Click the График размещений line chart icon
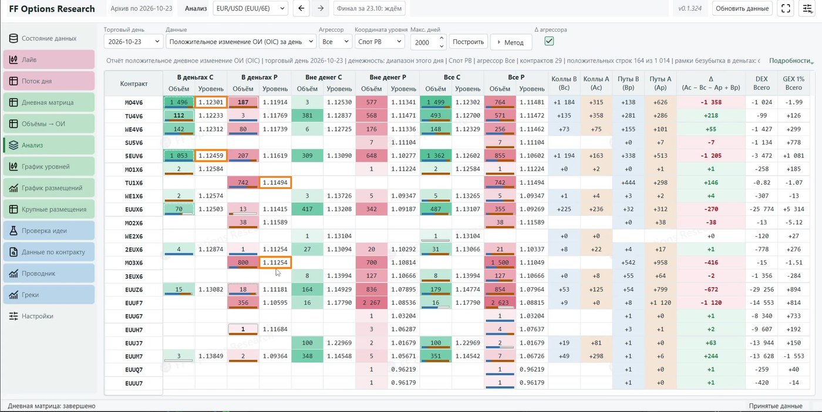The image size is (822, 412). click(13, 188)
